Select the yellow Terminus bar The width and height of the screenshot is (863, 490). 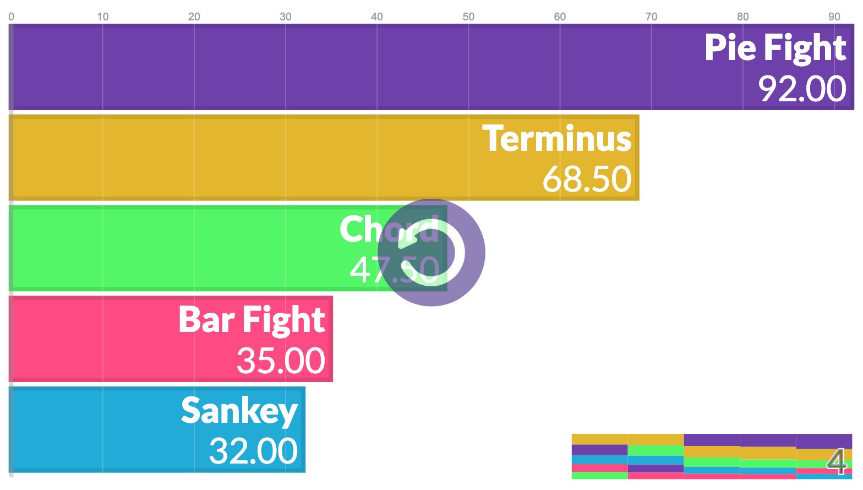(x=324, y=157)
